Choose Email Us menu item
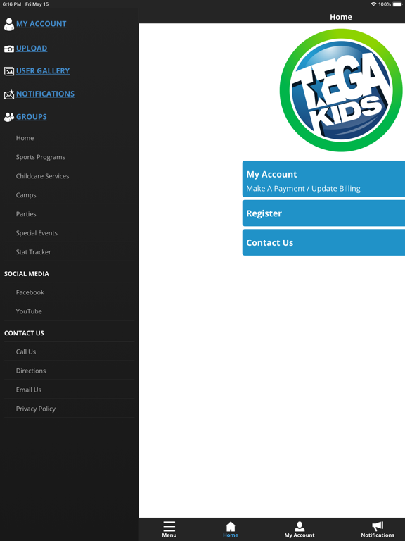405x541 pixels. (x=69, y=390)
